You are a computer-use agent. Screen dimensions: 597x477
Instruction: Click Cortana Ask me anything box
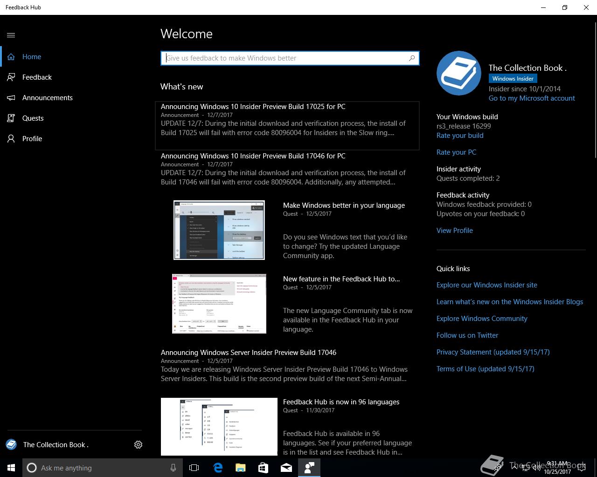click(x=102, y=468)
